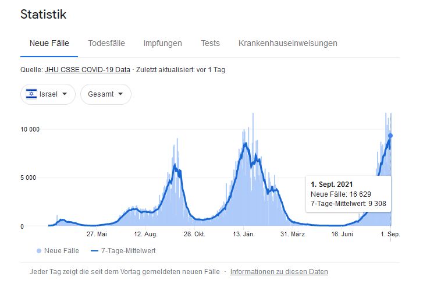
Task: Open the Israel country dropdown
Action: click(48, 94)
